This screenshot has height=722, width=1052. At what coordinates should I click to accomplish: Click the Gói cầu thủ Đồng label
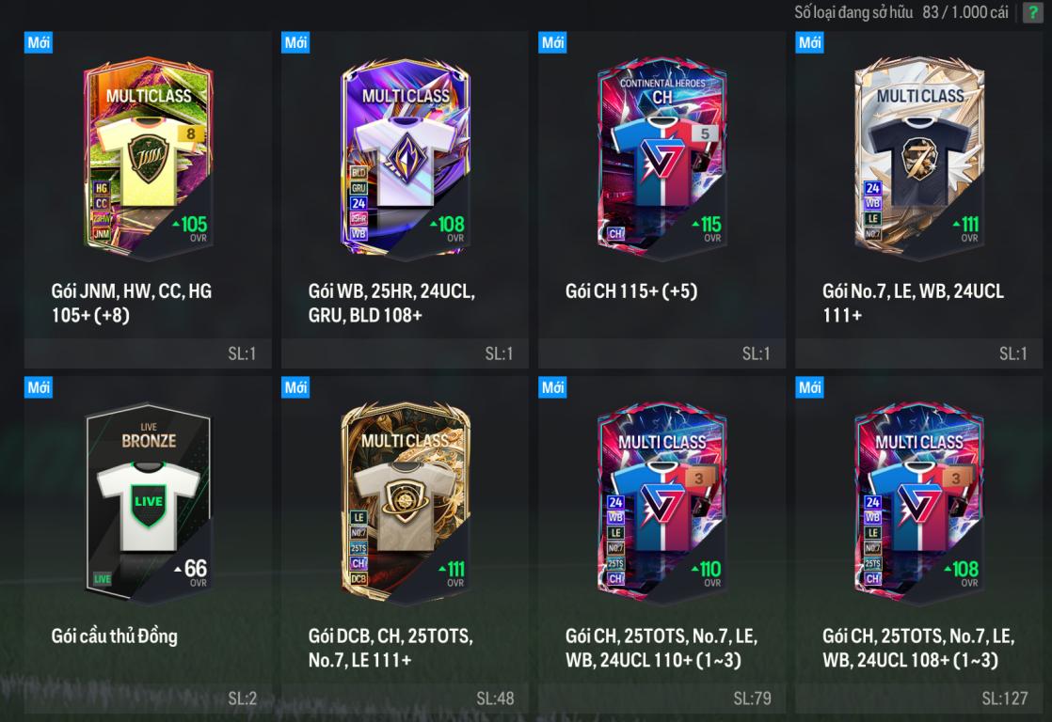pyautogui.click(x=114, y=636)
